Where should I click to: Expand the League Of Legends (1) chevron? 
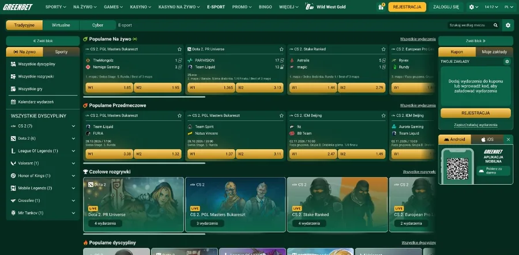pyautogui.click(x=73, y=151)
